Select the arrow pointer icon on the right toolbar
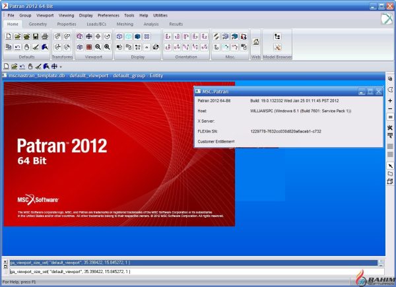Viewport: 396px width, 287px height. pos(390,166)
